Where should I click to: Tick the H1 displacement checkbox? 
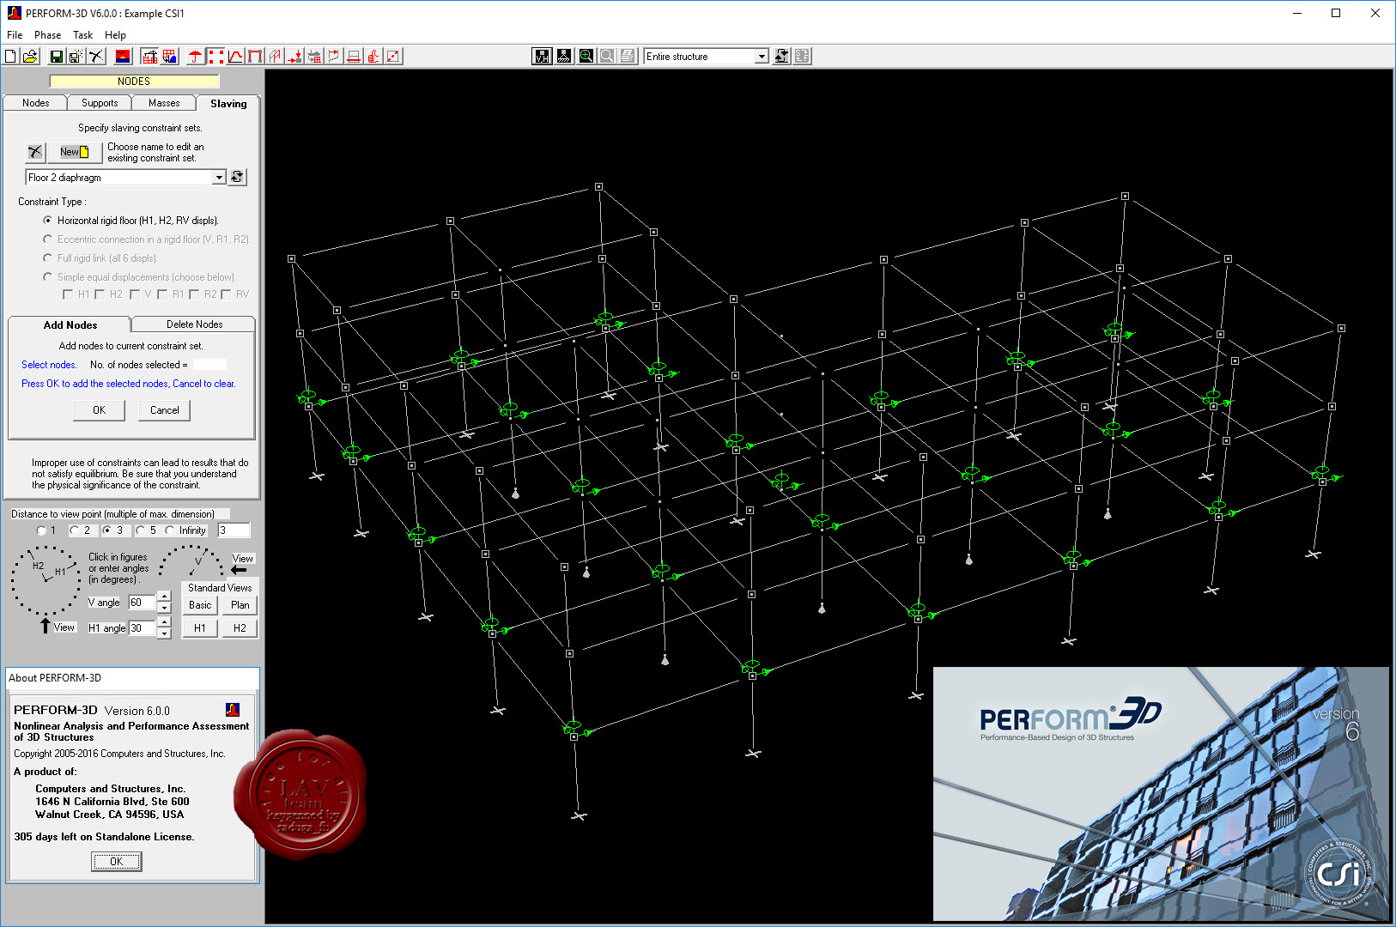click(68, 294)
